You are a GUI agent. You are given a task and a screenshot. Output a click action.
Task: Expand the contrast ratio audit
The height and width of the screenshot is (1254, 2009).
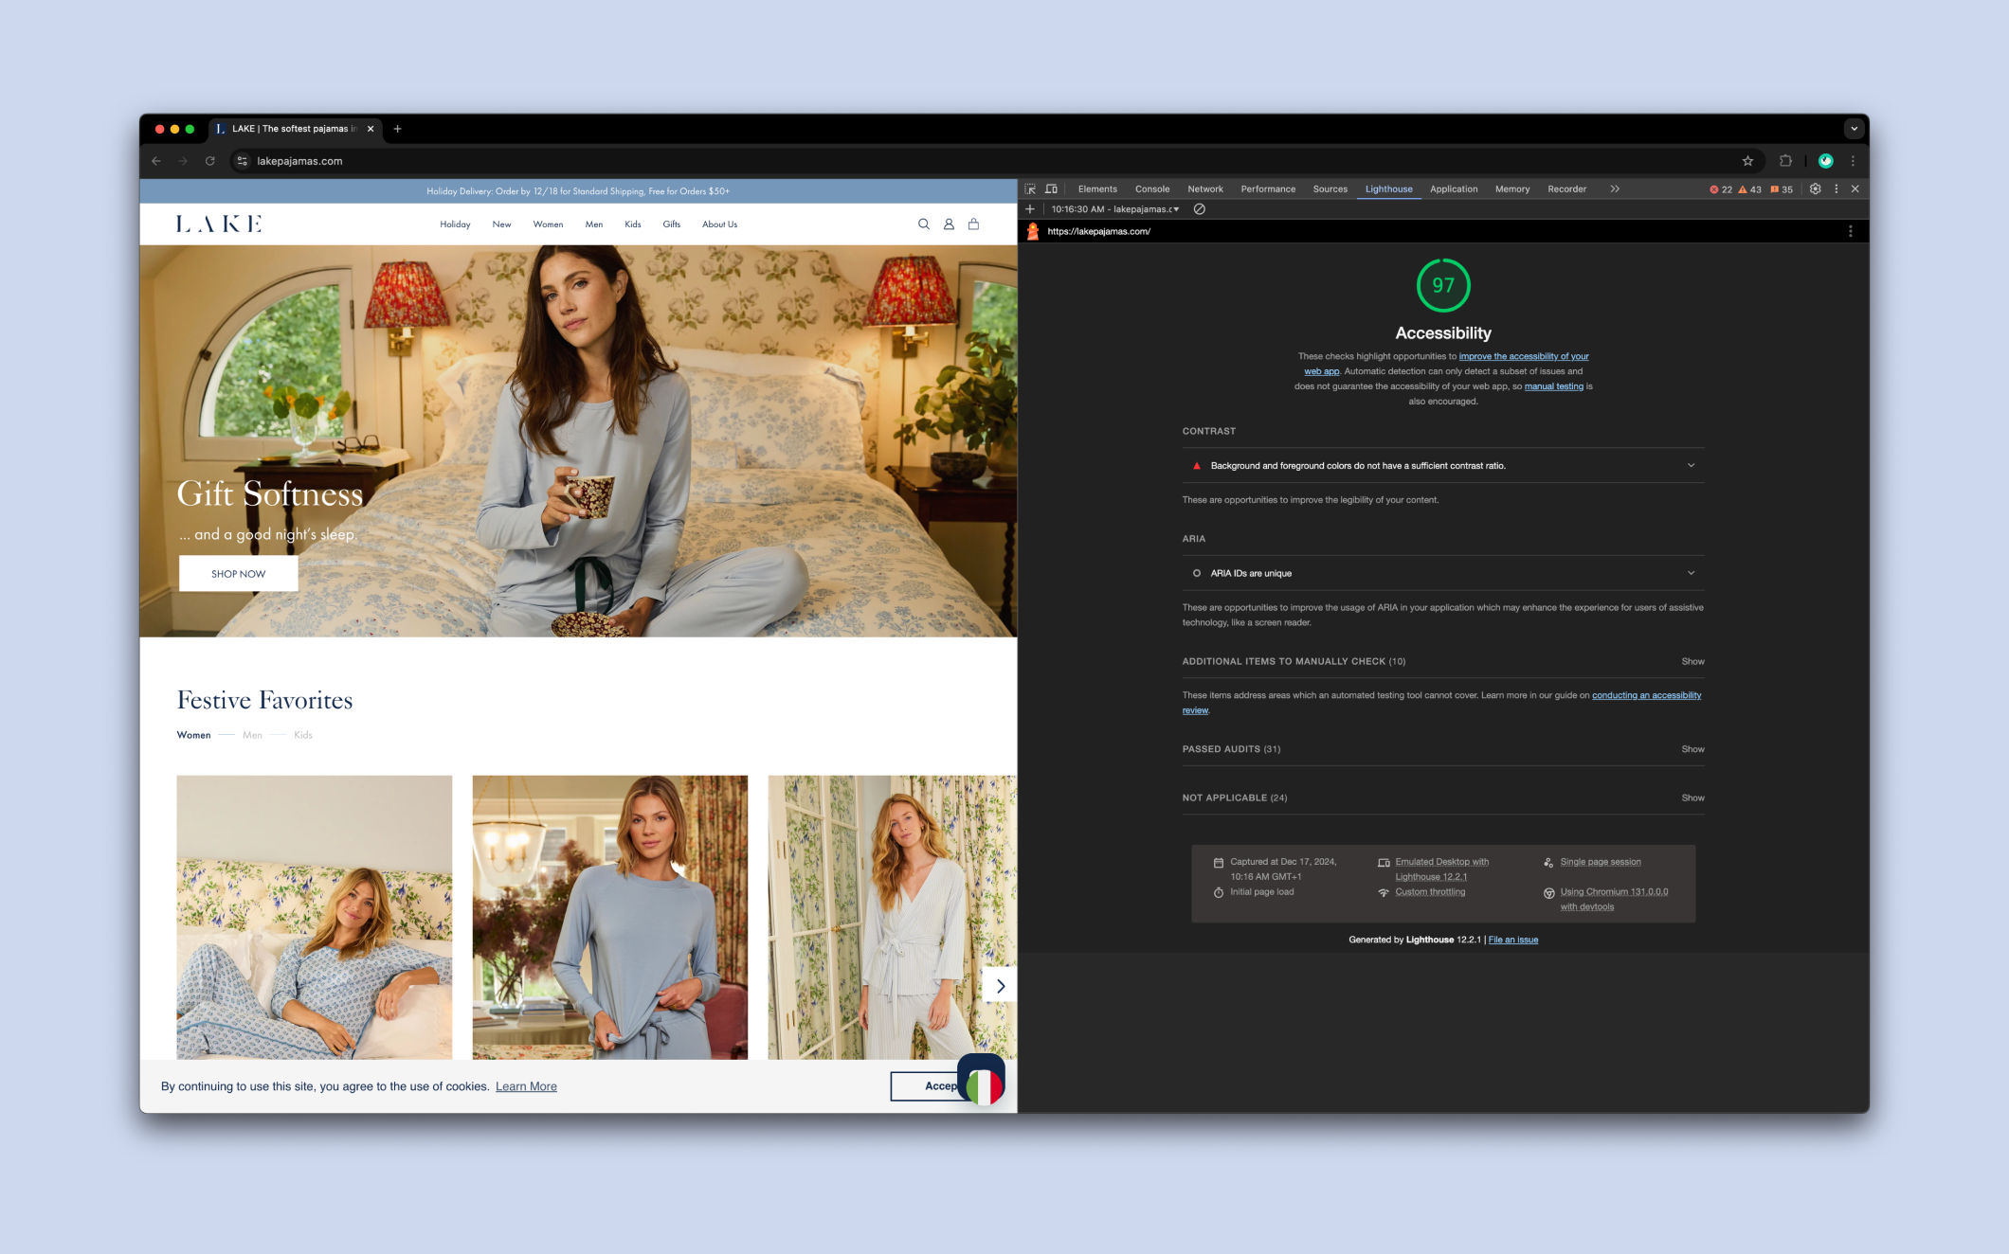pyautogui.click(x=1691, y=466)
